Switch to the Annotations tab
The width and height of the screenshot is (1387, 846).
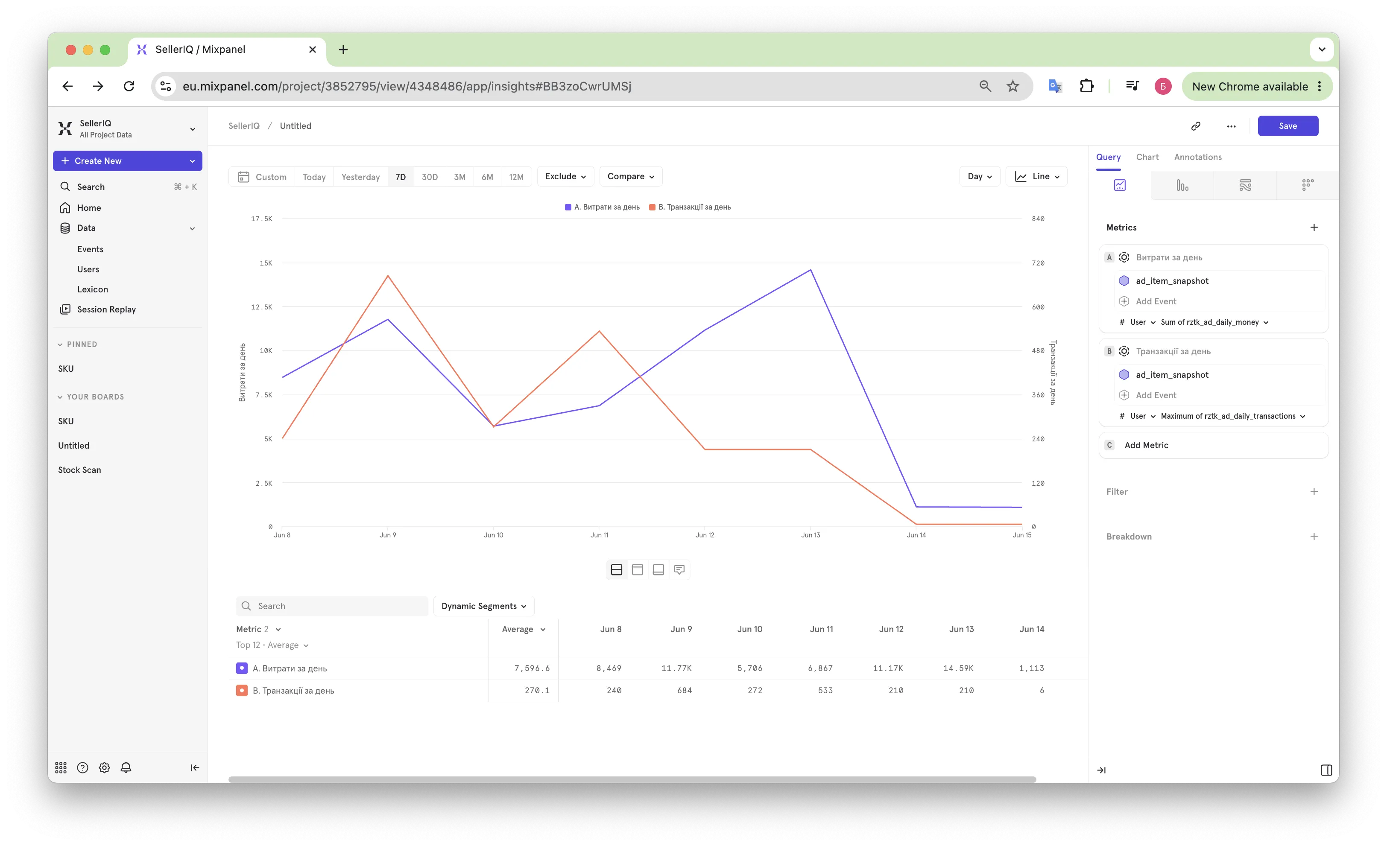coord(1198,158)
